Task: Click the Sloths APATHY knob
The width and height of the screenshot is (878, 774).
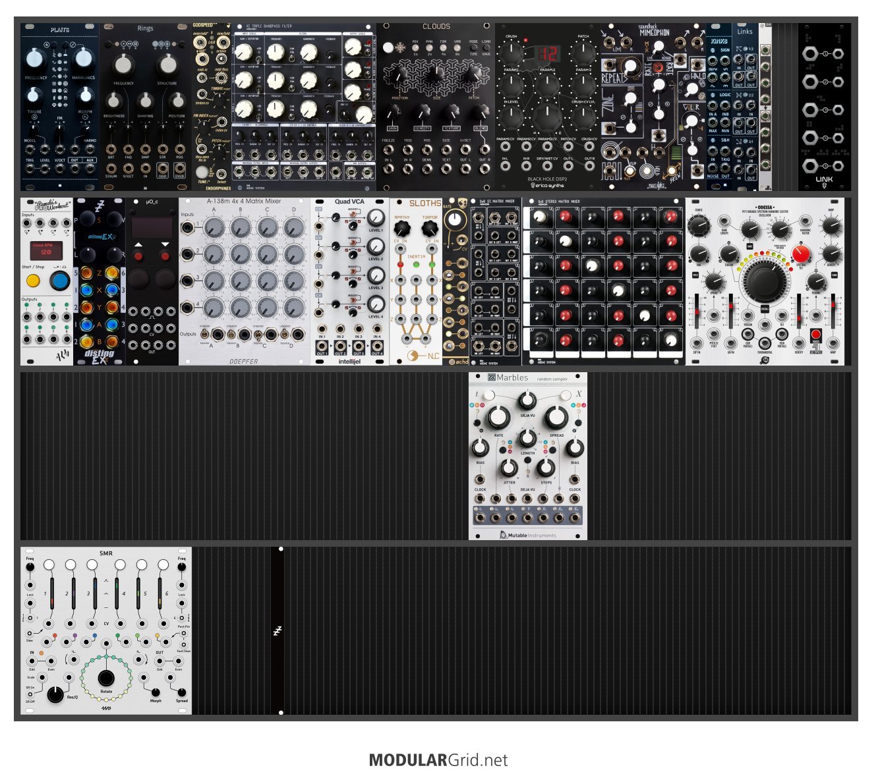Action: (401, 229)
